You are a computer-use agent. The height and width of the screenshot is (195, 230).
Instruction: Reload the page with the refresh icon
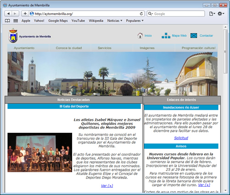click(141, 14)
